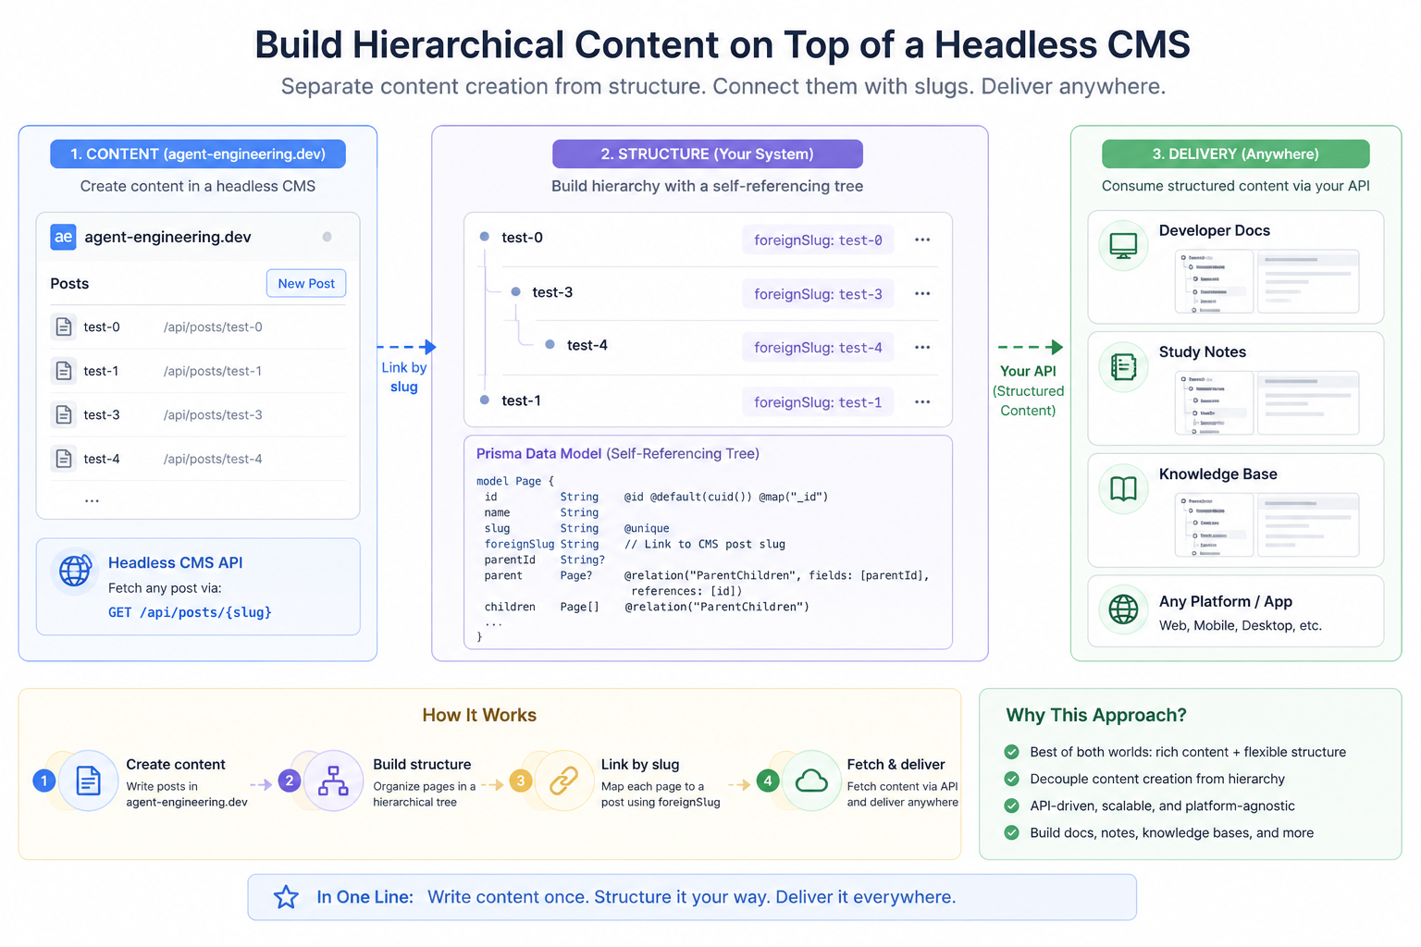Select the DELIVERY (Anywhere) section header
Screen dimensions: 1421x947
coord(1235,154)
